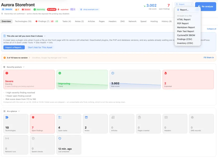Expand the '3 of 10 have no version' chevron
This screenshot has height=158, width=218.
tap(30, 58)
